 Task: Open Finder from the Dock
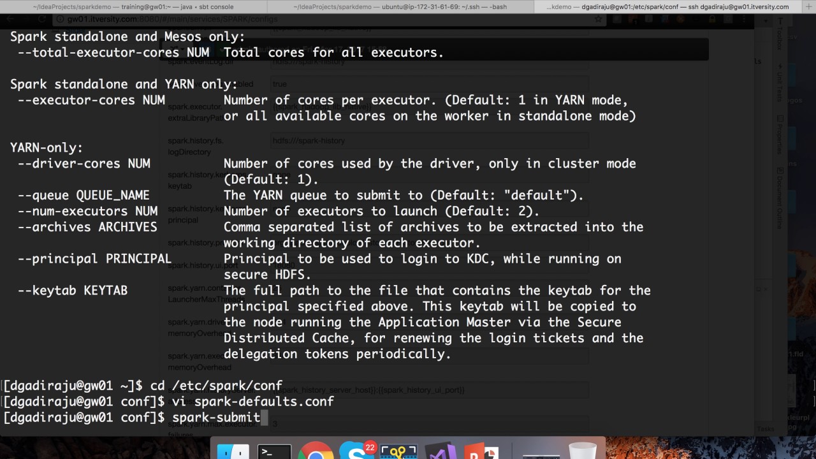233,451
